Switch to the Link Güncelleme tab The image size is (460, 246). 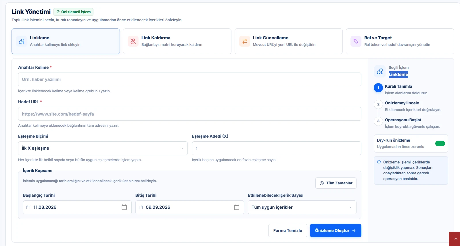289,41
